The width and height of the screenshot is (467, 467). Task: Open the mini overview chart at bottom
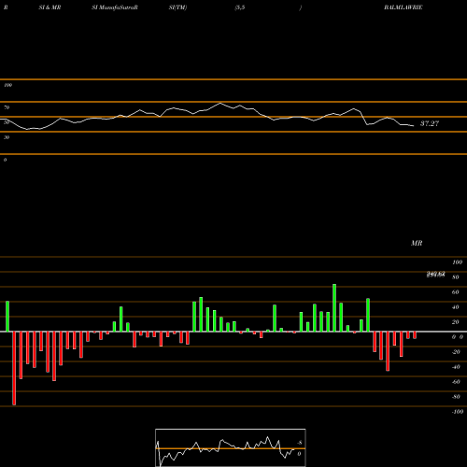tap(231, 447)
